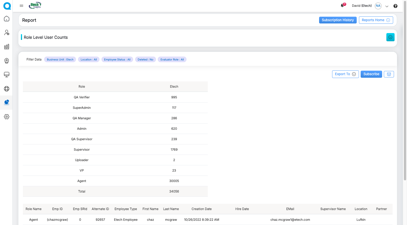Open the settings gear in sidebar
407x225 pixels.
pos(7,117)
